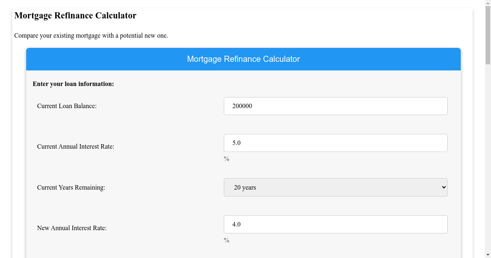Open the Current Years Remaining dropdown
This screenshot has width=491, height=258.
(335, 187)
